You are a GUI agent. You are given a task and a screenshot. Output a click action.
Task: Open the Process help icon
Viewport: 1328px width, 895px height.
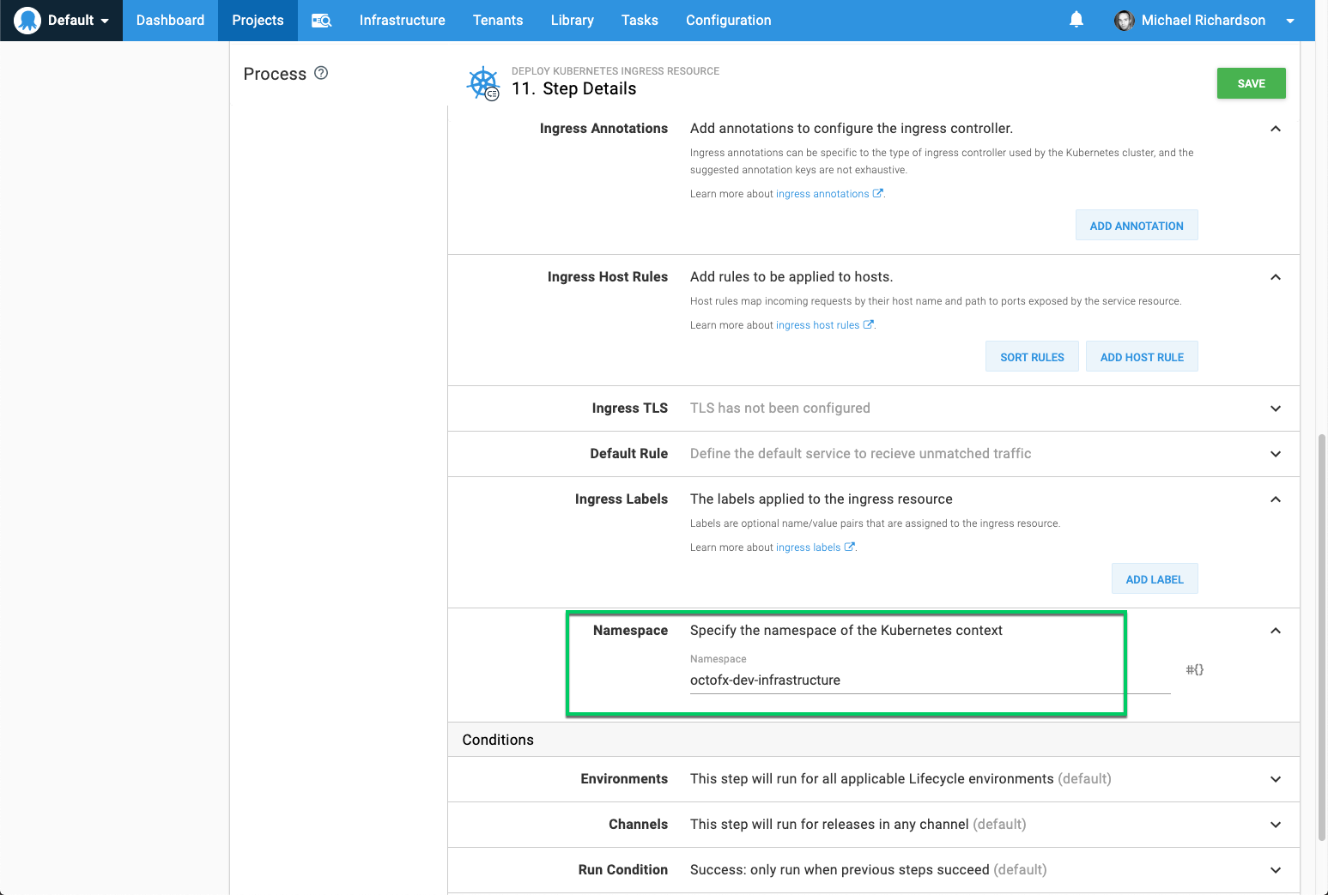pyautogui.click(x=321, y=73)
